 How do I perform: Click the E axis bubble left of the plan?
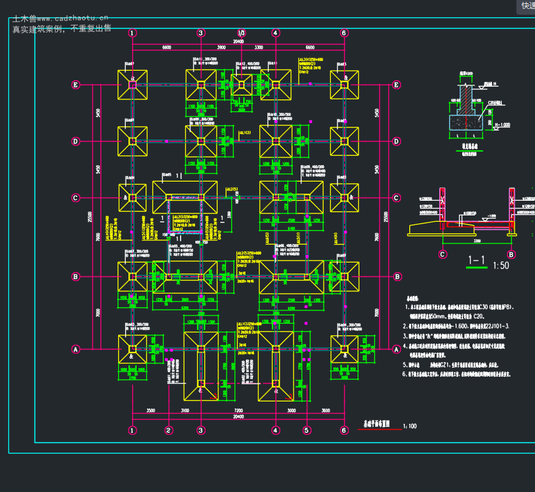tap(76, 85)
